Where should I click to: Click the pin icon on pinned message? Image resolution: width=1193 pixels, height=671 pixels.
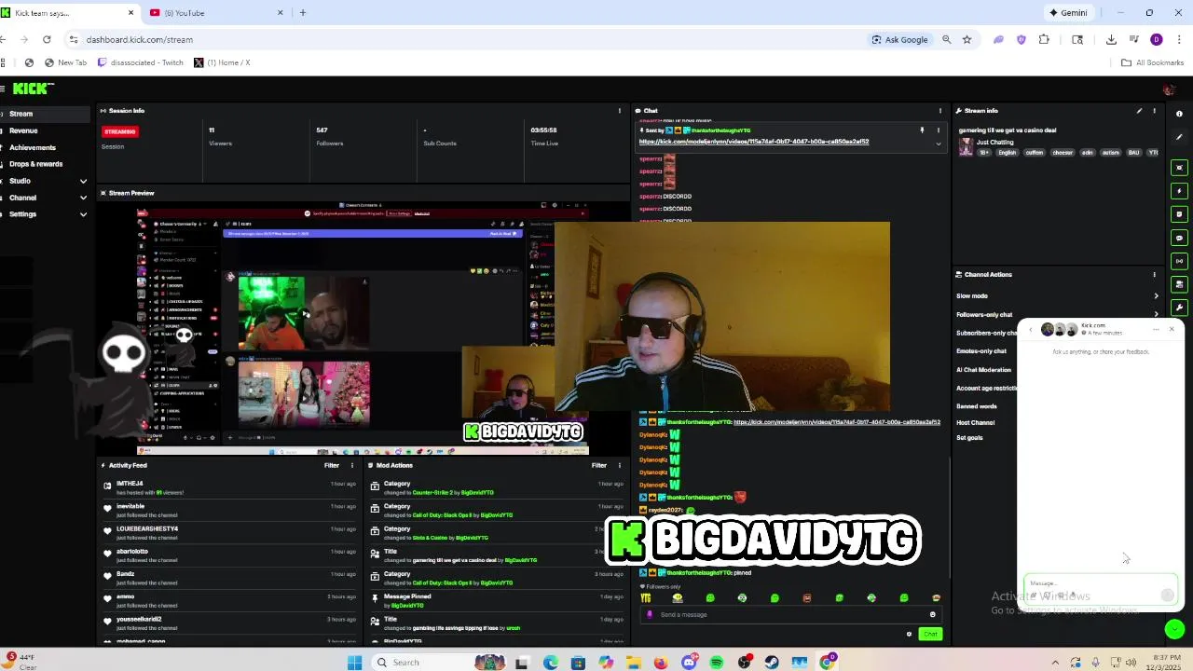coord(922,130)
